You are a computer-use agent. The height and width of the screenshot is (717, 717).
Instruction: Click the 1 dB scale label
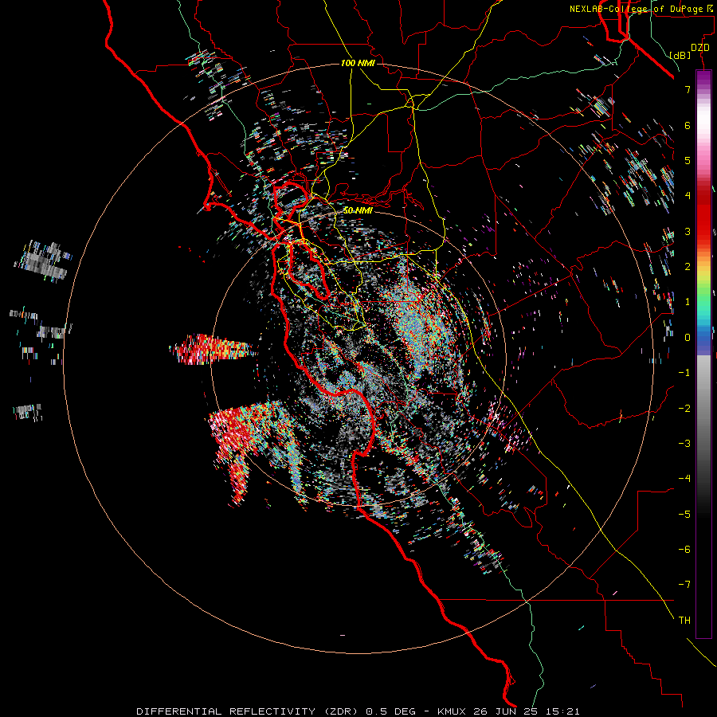tap(688, 302)
